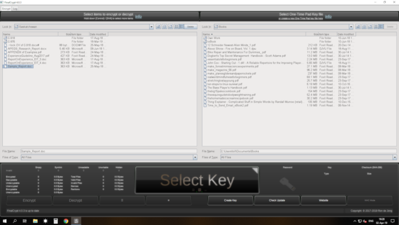Sort right key list by Name column
The height and width of the screenshot is (225, 399).
(254, 34)
